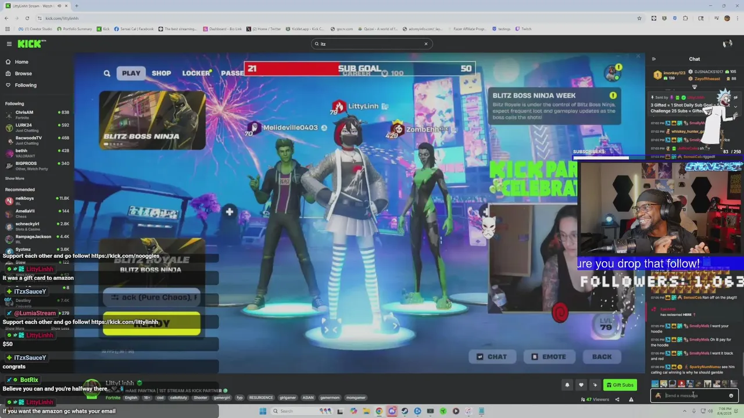The width and height of the screenshot is (744, 418).
Task: Expand Show More under the Following list
Action: 15,178
